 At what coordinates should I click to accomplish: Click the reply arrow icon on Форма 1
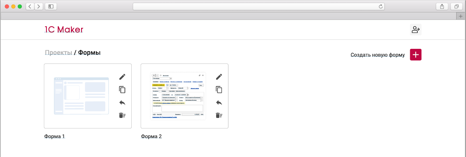(122, 103)
